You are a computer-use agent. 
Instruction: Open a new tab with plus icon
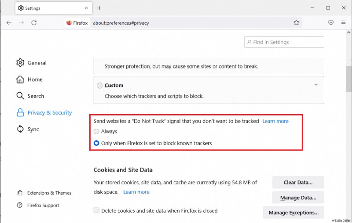coord(99,8)
